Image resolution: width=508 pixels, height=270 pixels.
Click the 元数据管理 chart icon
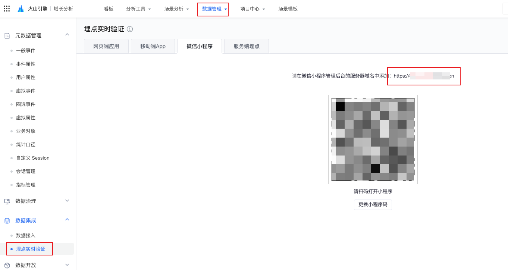pyautogui.click(x=7, y=36)
